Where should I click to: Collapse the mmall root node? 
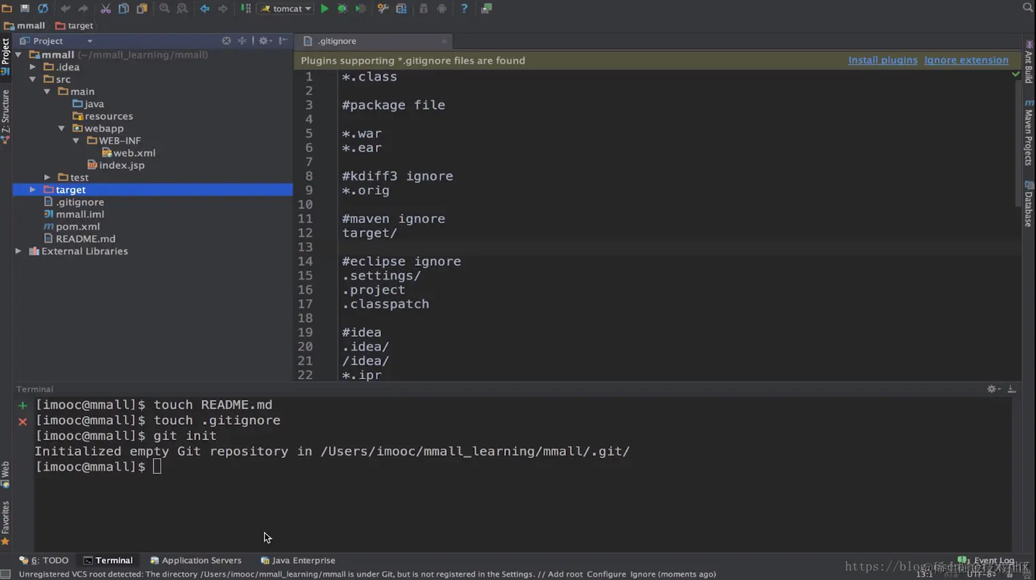click(x=18, y=54)
